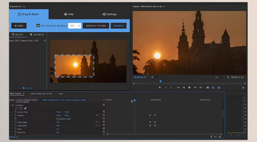Open the Fit zoom level dropdown
The image size is (257, 142).
click(156, 77)
